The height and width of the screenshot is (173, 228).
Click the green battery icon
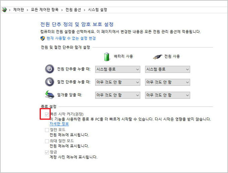point(107,57)
